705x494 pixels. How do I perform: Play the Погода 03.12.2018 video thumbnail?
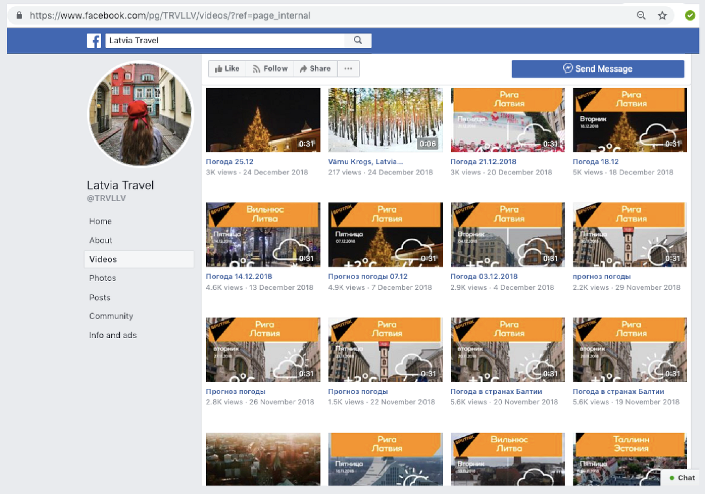508,235
